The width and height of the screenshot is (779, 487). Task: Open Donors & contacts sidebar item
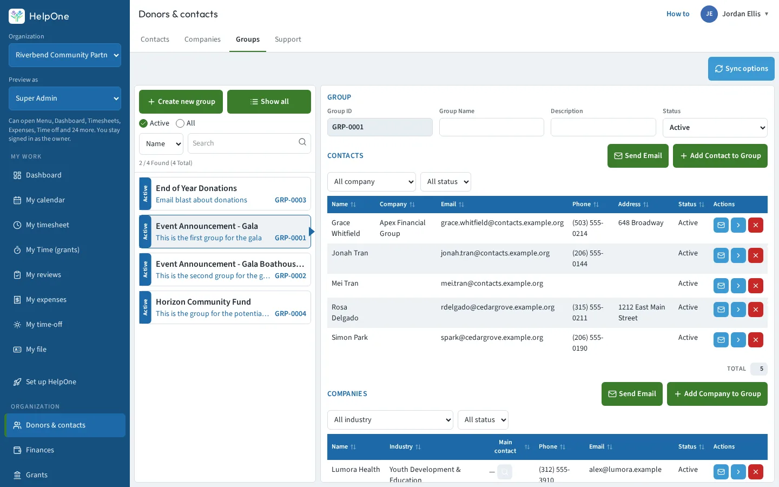(65, 425)
